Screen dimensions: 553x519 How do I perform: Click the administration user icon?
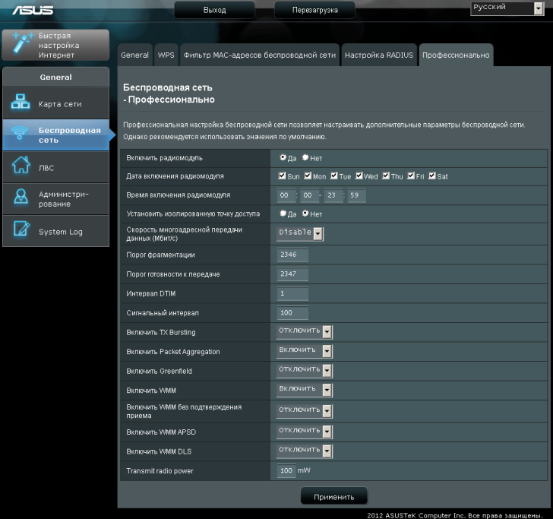[x=20, y=199]
